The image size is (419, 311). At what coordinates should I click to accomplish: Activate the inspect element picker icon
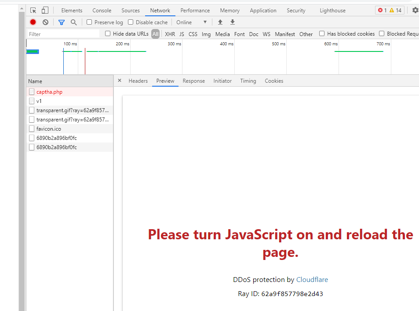(33, 11)
